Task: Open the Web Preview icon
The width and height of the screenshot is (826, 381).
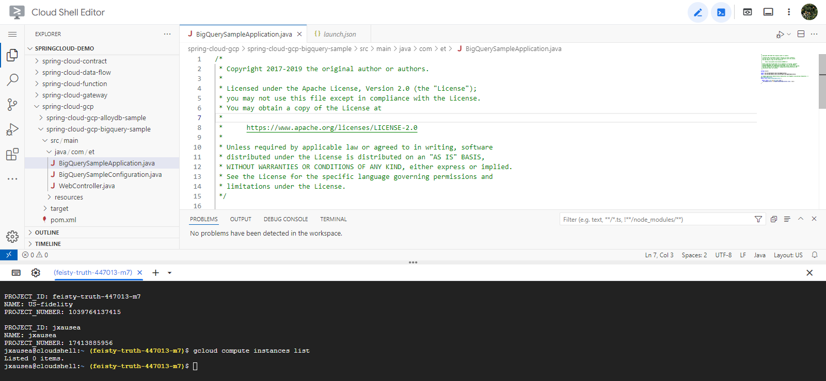Action: [748, 12]
